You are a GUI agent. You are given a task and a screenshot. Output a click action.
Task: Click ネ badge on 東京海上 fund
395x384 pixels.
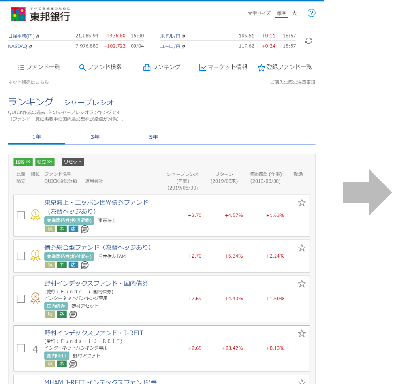(x=62, y=229)
